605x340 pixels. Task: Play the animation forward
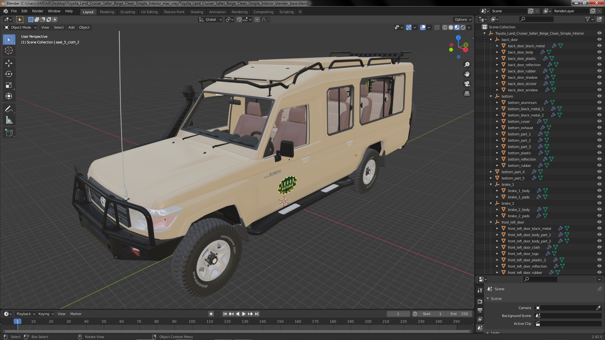244,314
